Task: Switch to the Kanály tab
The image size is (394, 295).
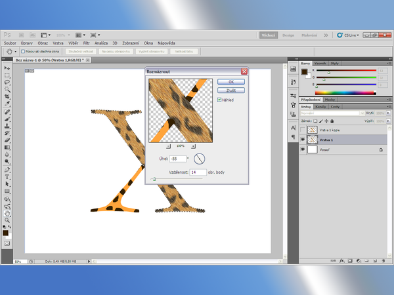Action: [x=320, y=106]
